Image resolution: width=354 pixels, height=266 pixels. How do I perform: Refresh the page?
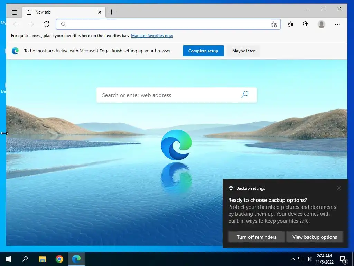pos(46,24)
